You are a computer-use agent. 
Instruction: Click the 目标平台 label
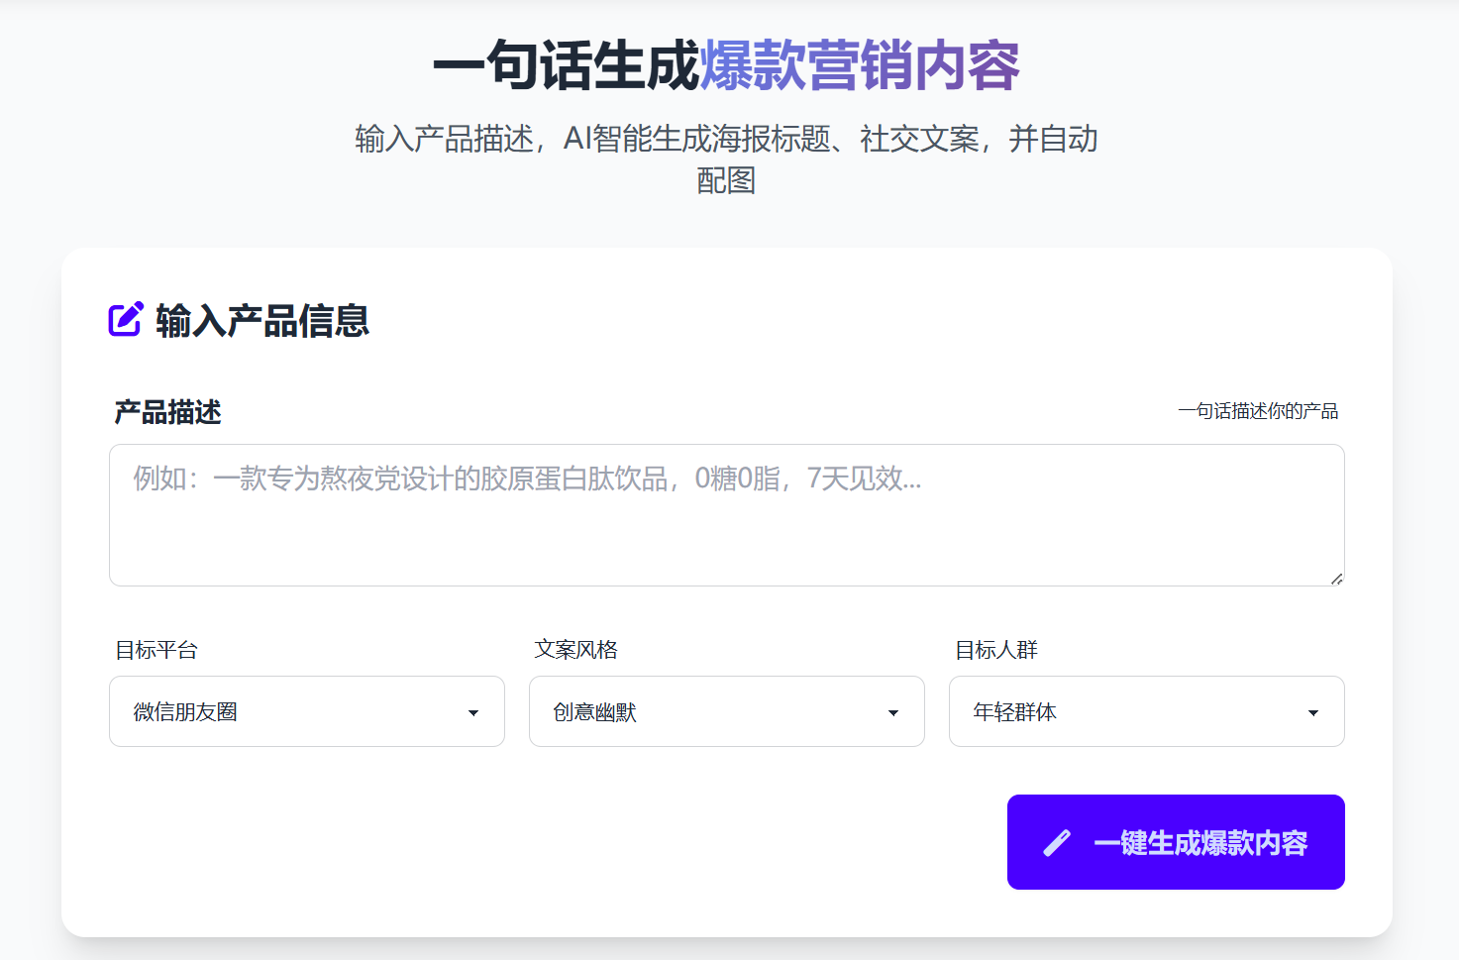tap(156, 650)
